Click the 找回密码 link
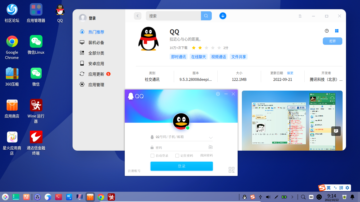Image resolution: width=360 pixels, height=202 pixels. (x=207, y=155)
